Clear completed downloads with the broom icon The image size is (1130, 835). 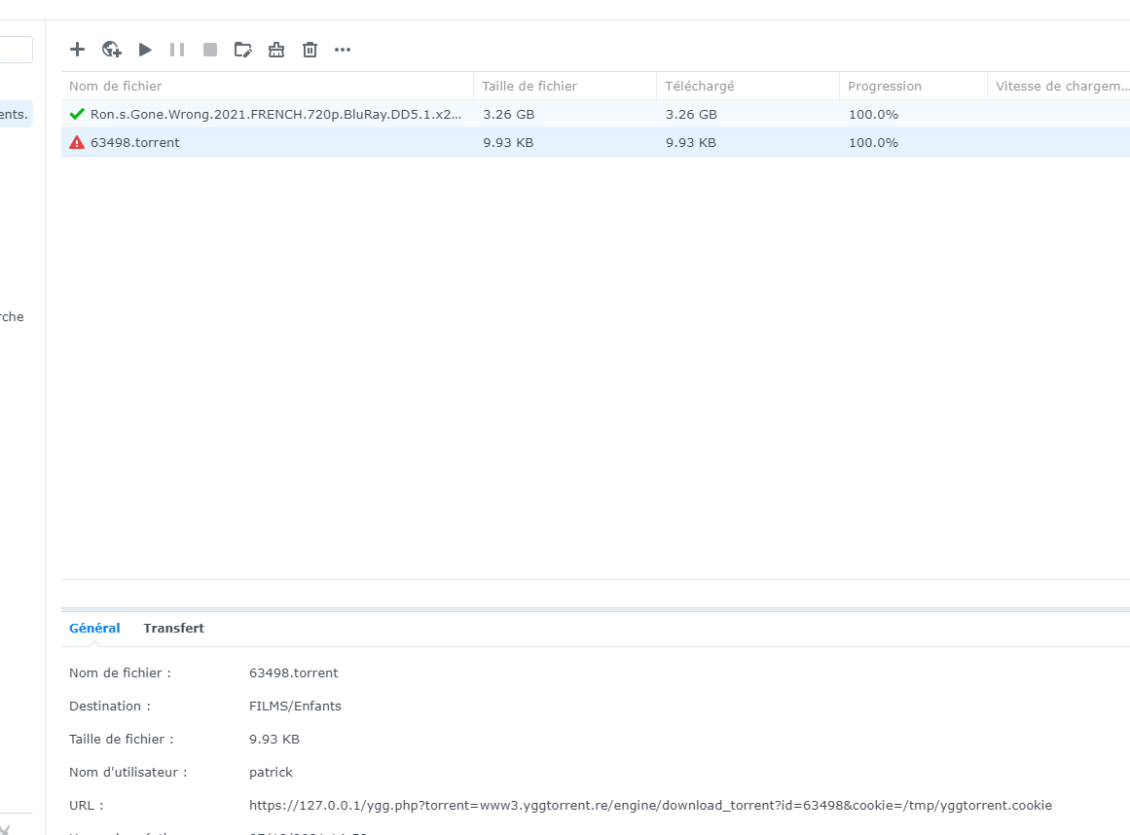tap(275, 49)
